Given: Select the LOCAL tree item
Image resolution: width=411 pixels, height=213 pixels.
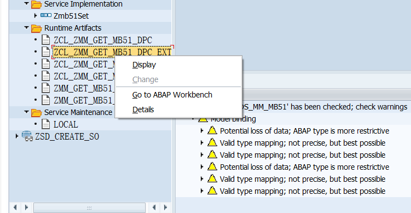Looking at the screenshot, I should pos(66,125).
